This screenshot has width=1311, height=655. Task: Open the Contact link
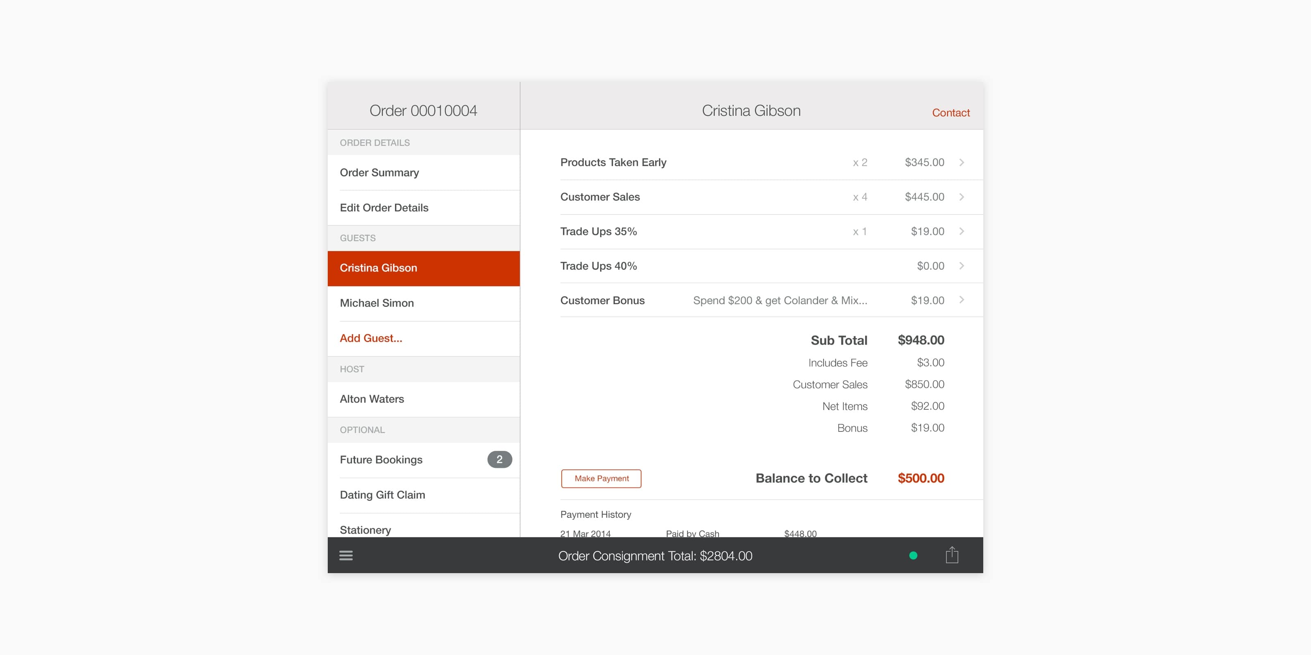950,113
